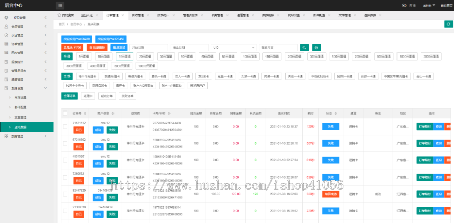The image size is (454, 223).
Task: Close the 订单管理 tab with its X
Action: [x=122, y=16]
